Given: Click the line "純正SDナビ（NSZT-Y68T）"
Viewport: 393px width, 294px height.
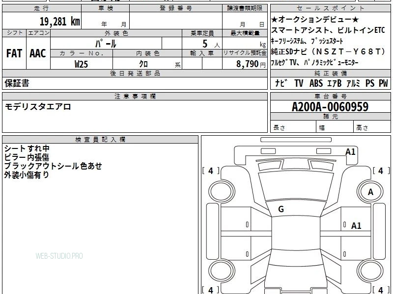Looking at the screenshot, I should pyautogui.click(x=329, y=51).
